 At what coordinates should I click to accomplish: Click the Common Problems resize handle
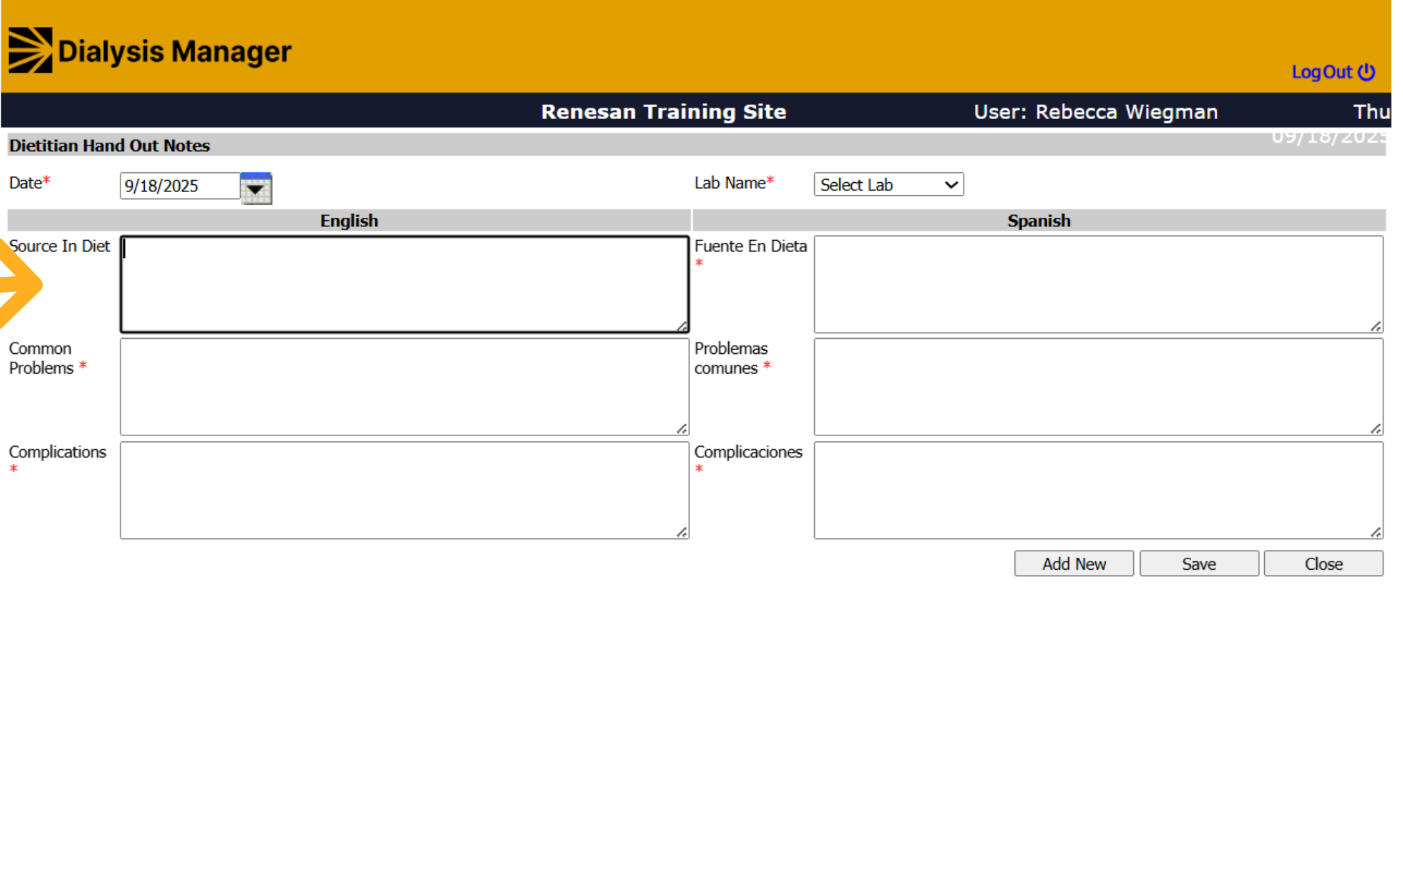[682, 429]
